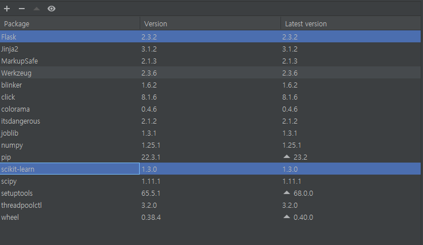Select the MarkupSafe package row
The width and height of the screenshot is (423, 245).
[x=211, y=61]
